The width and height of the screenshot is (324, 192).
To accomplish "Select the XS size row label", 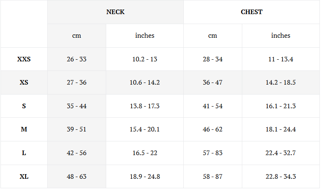I will point(24,83).
